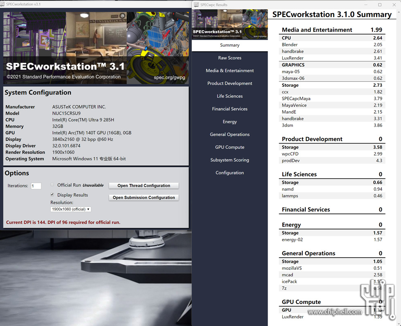Go to Media & Entertainment in the sidebar
The image size is (401, 326).
[230, 71]
